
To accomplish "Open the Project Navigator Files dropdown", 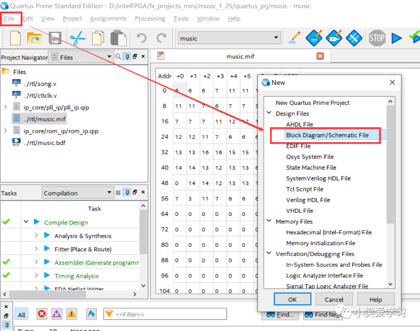I will click(x=80, y=57).
